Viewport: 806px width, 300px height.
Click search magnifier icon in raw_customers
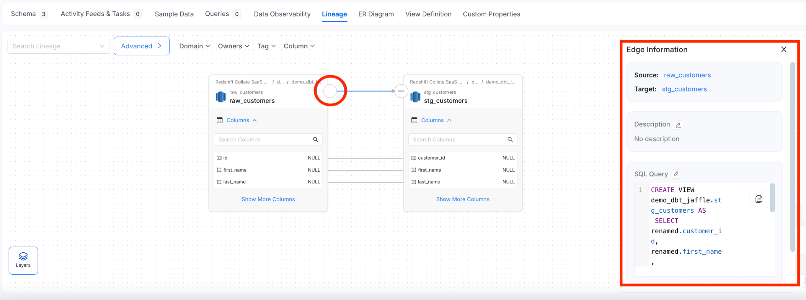coord(315,140)
